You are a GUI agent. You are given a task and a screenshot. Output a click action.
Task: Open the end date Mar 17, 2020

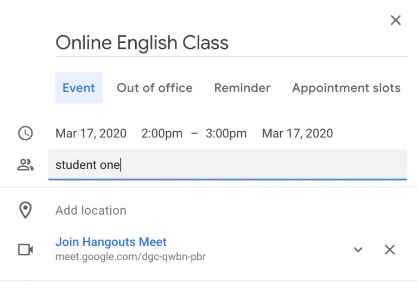pyautogui.click(x=298, y=133)
